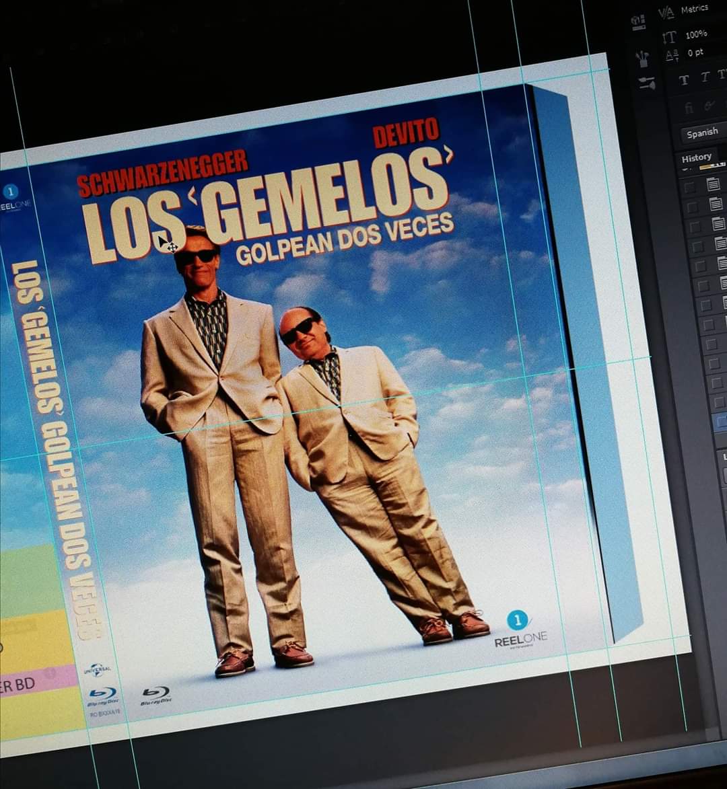Set history brush source on first state
727x789 pixels.
689,188
